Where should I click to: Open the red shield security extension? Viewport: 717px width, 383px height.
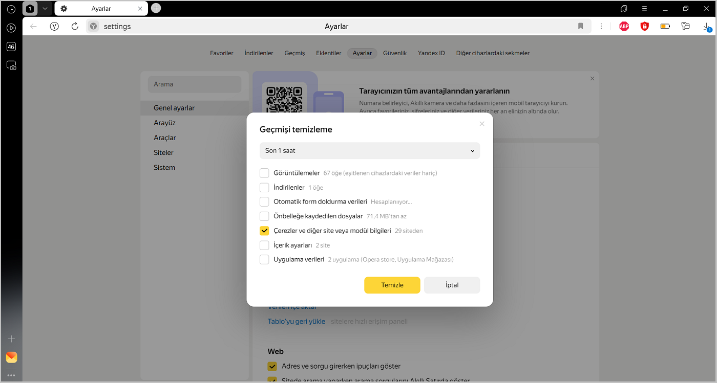pyautogui.click(x=644, y=26)
